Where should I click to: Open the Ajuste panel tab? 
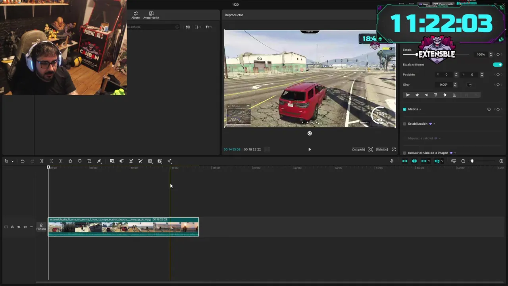point(135,15)
